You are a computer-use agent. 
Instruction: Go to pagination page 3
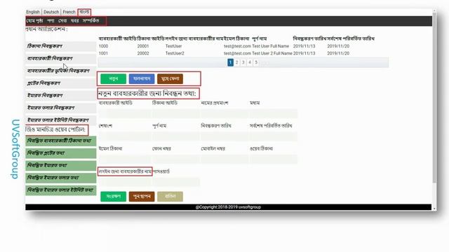point(243,62)
